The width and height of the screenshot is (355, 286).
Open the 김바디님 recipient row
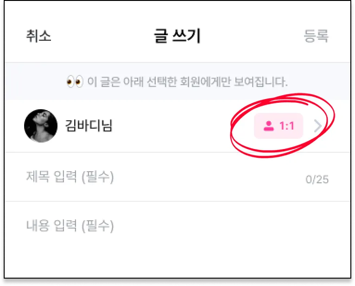[x=177, y=126]
